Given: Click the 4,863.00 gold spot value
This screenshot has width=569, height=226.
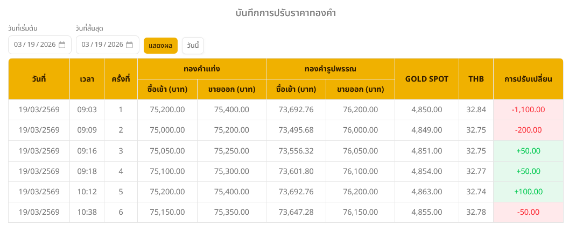Looking at the screenshot, I should point(426,192).
